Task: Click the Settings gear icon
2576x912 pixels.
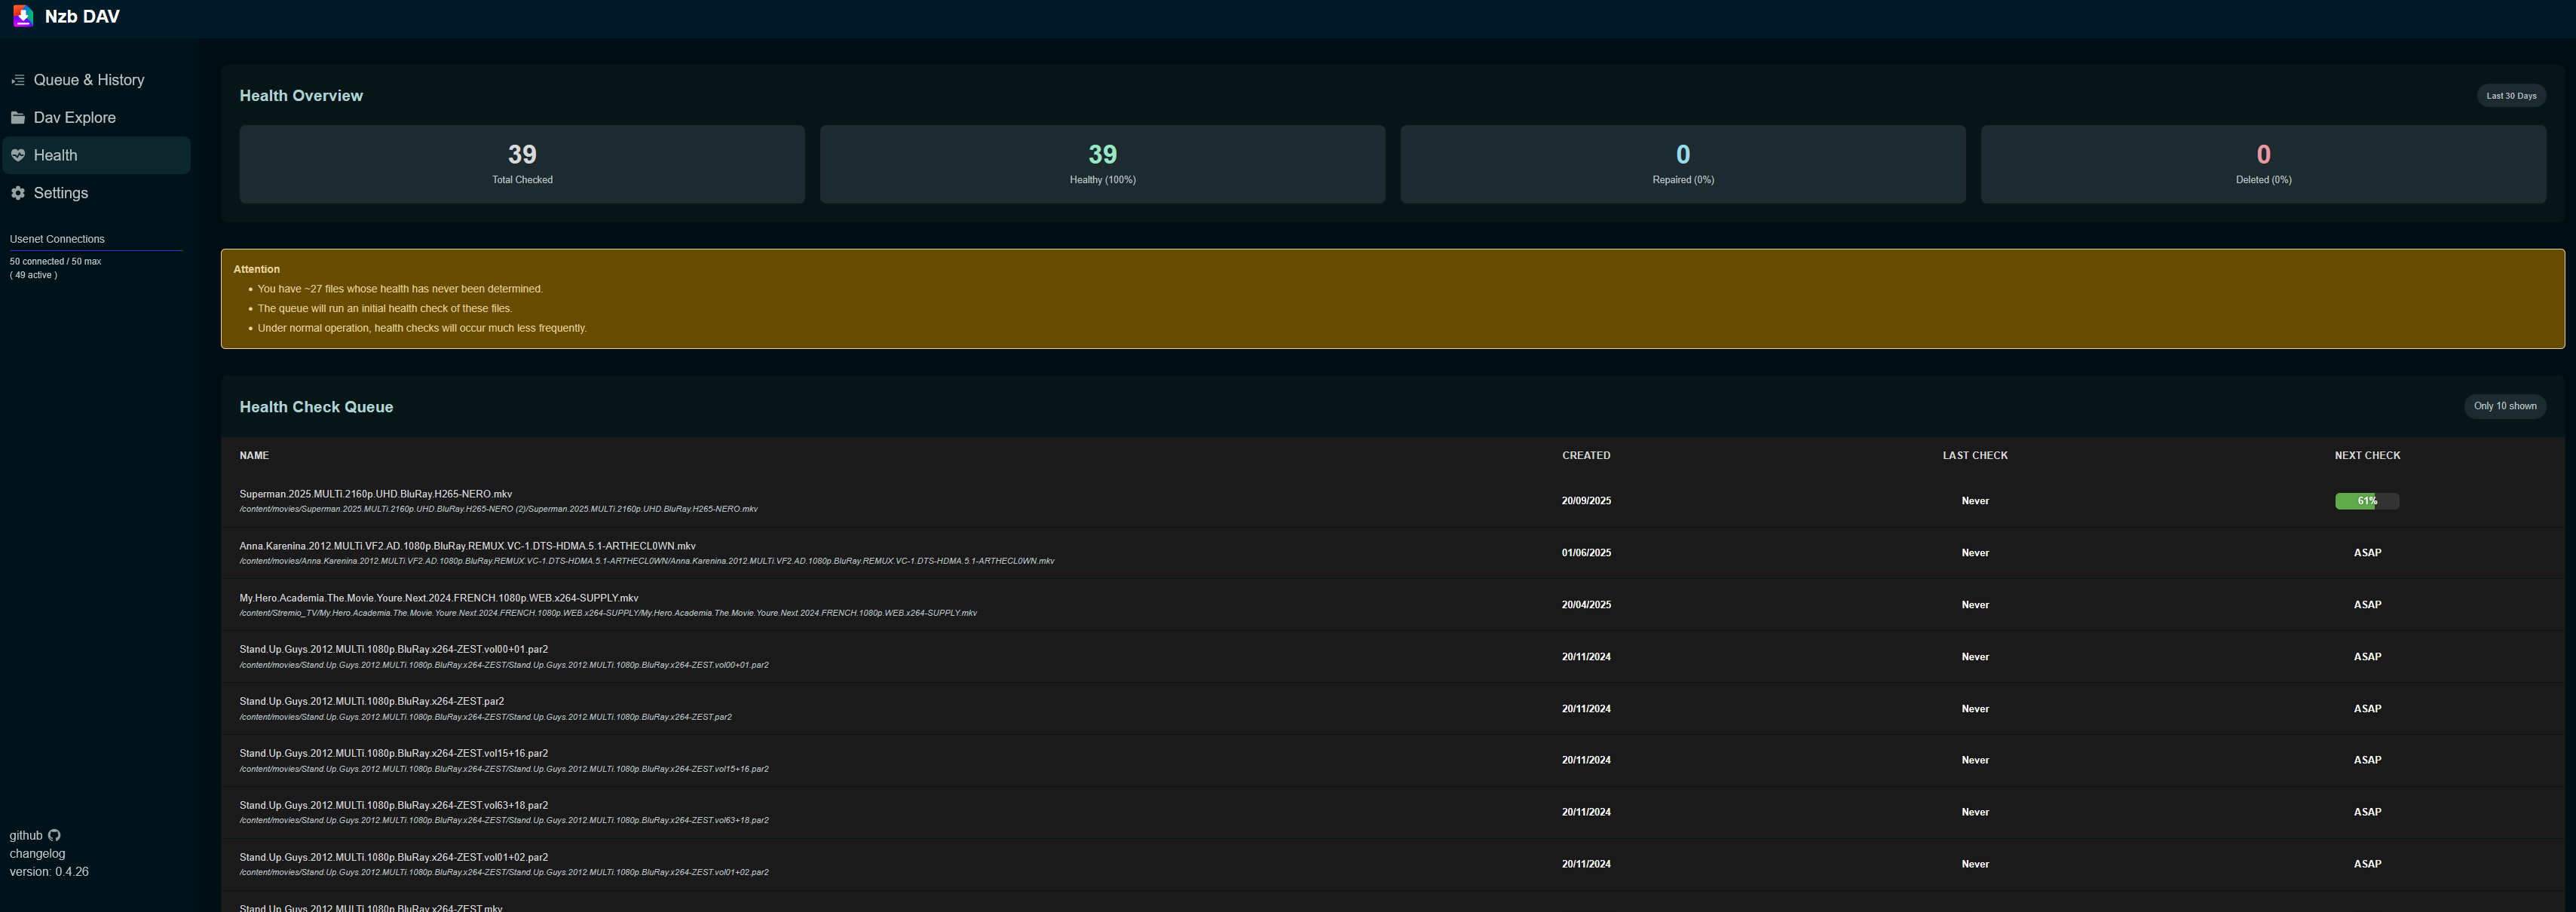Action: 18,193
